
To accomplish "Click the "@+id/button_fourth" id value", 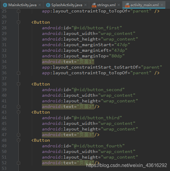I will [98, 146].
